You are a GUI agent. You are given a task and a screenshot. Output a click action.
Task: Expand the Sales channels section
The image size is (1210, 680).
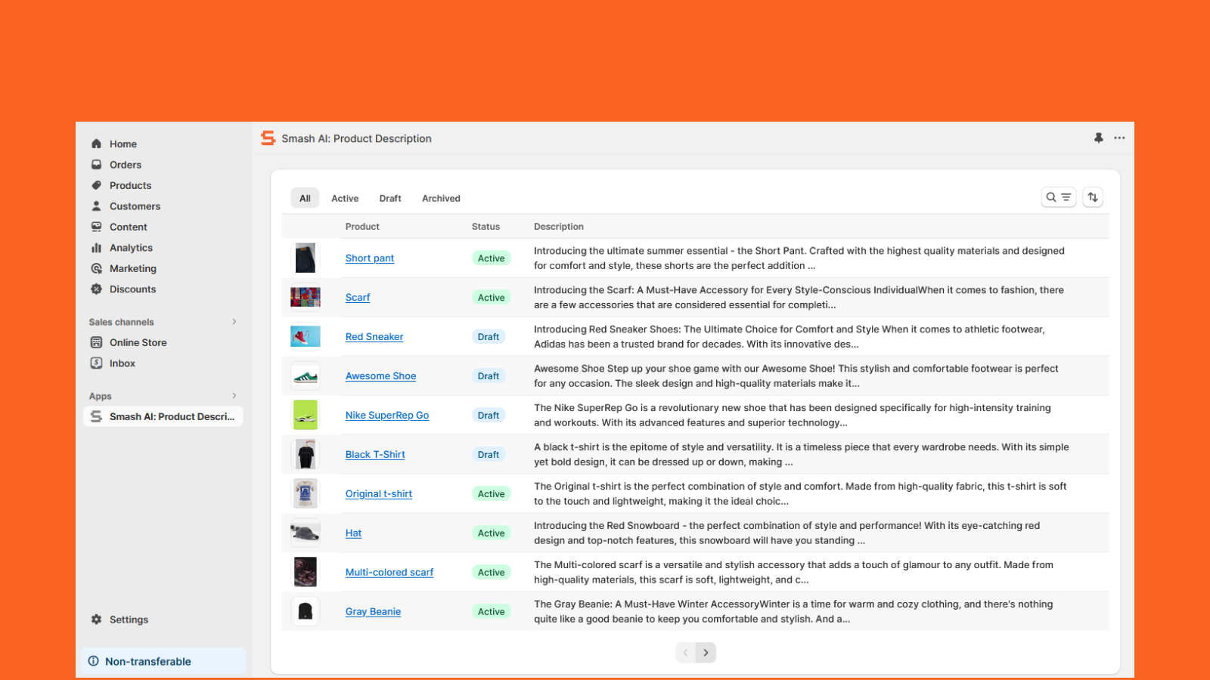coord(234,322)
